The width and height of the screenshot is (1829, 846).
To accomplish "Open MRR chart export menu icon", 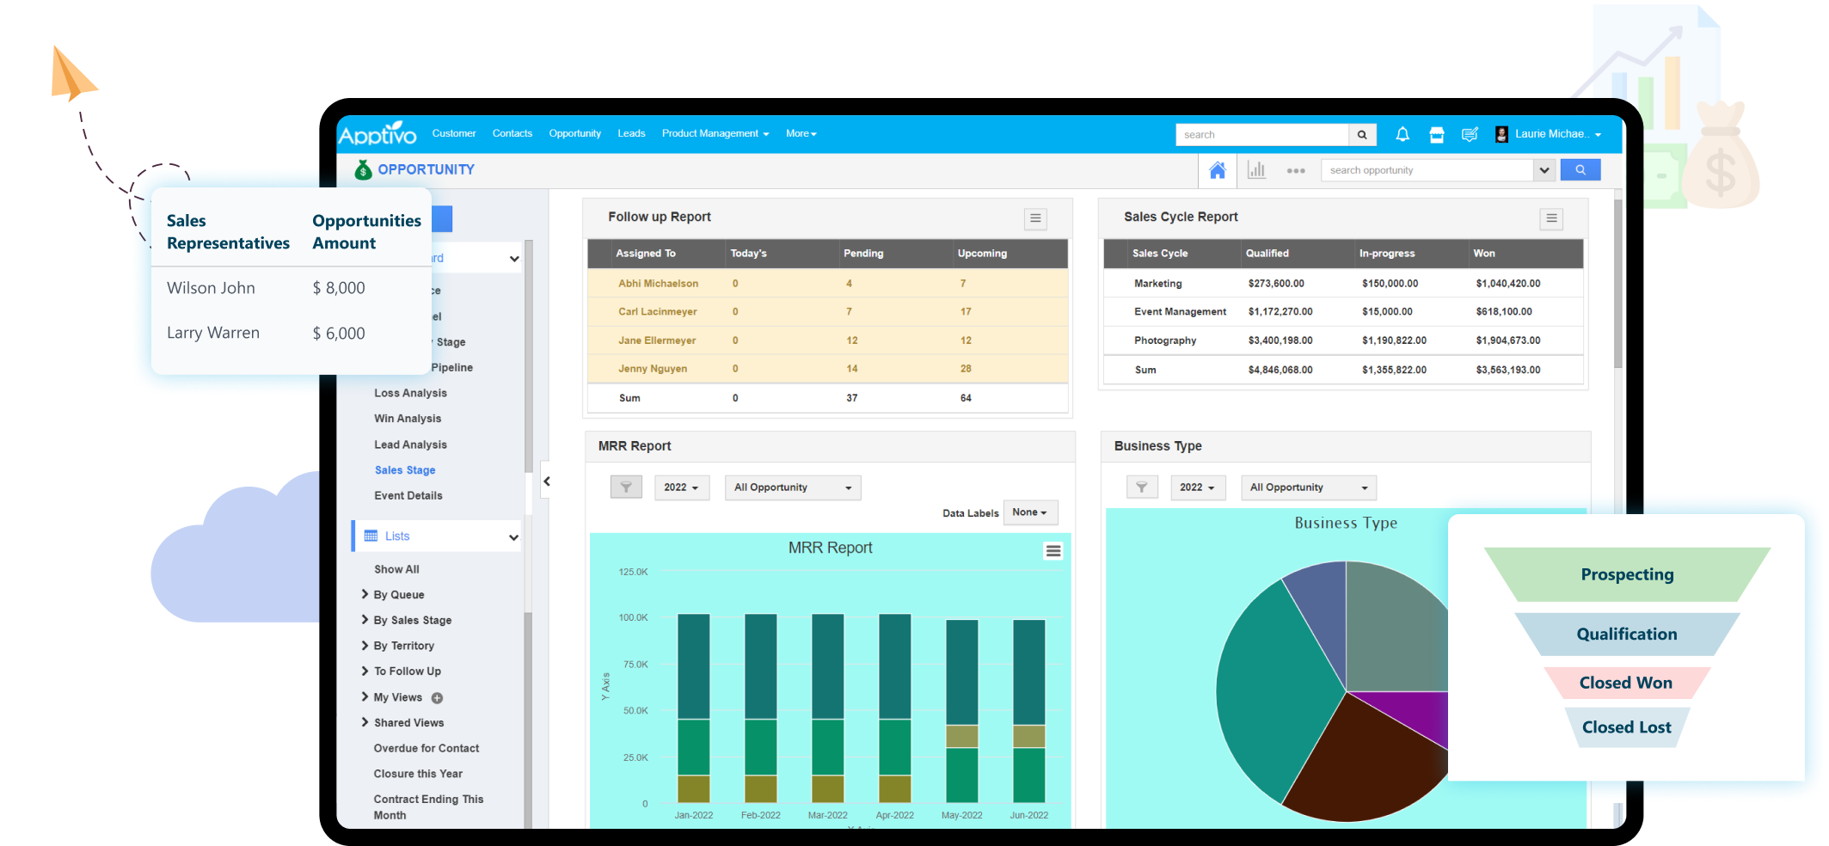I will coord(1053,551).
